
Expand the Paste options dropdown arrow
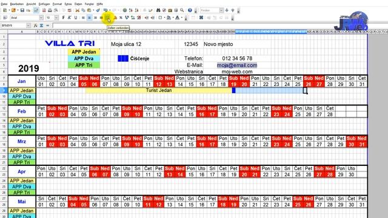(93, 10)
